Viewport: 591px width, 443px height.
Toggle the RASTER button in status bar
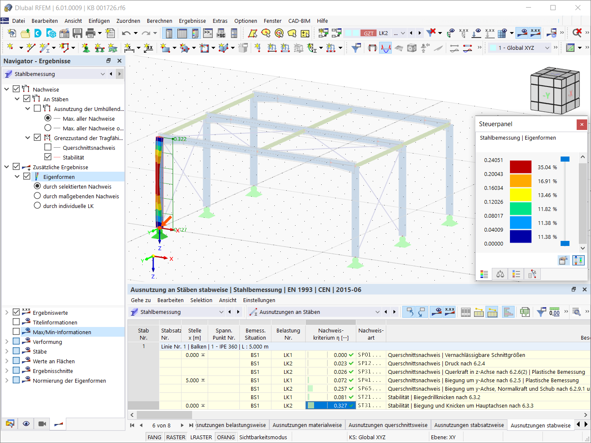(x=176, y=437)
